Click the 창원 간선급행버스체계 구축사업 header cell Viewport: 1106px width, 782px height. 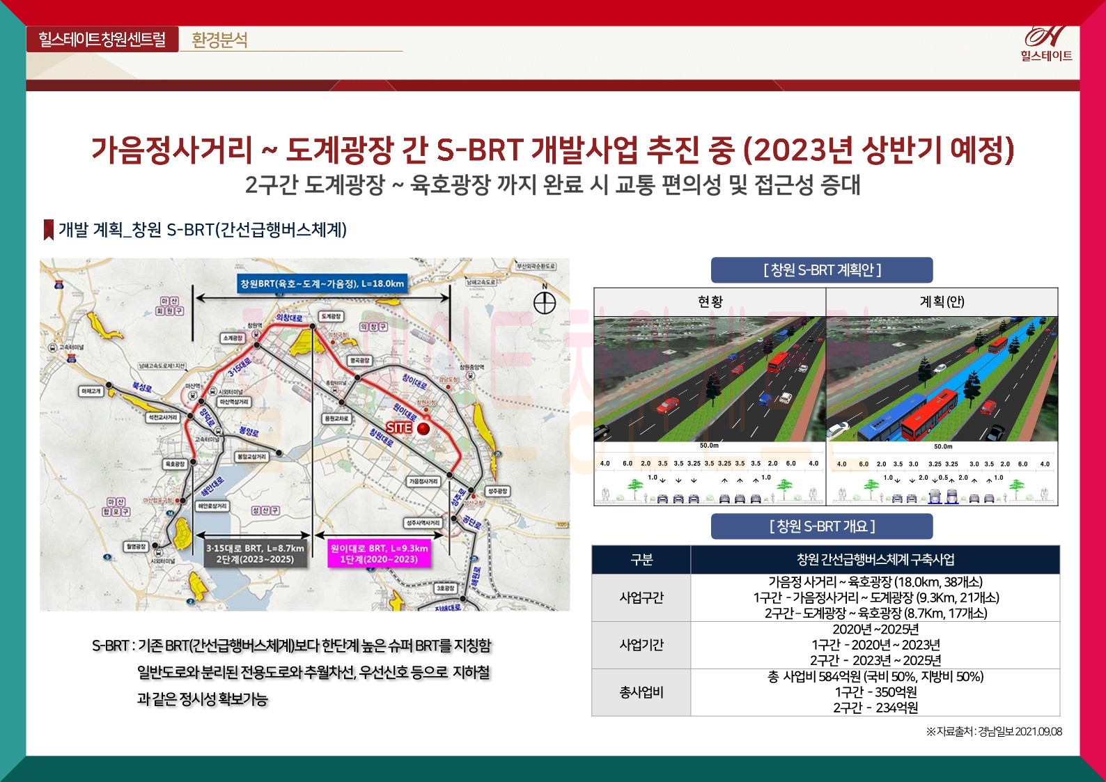click(x=875, y=560)
